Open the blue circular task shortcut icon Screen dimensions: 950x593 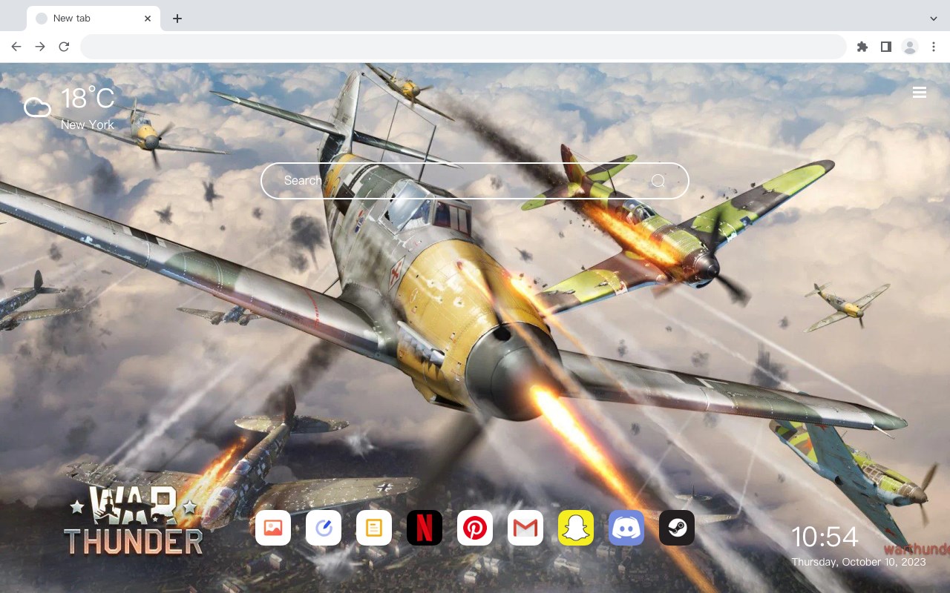pos(324,528)
